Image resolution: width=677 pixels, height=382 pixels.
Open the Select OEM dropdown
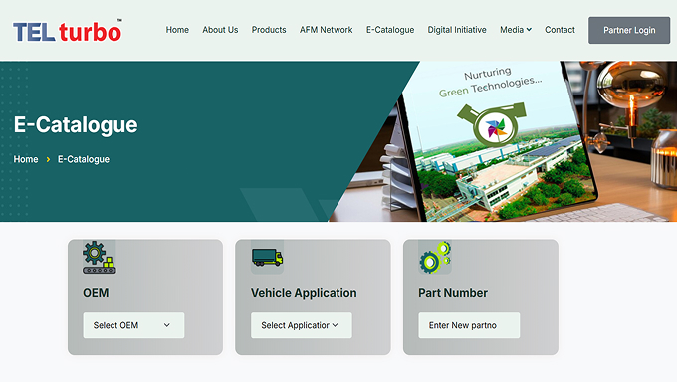point(133,325)
